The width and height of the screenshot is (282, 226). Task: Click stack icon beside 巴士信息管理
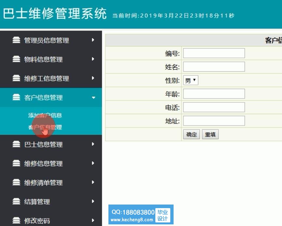(16, 144)
